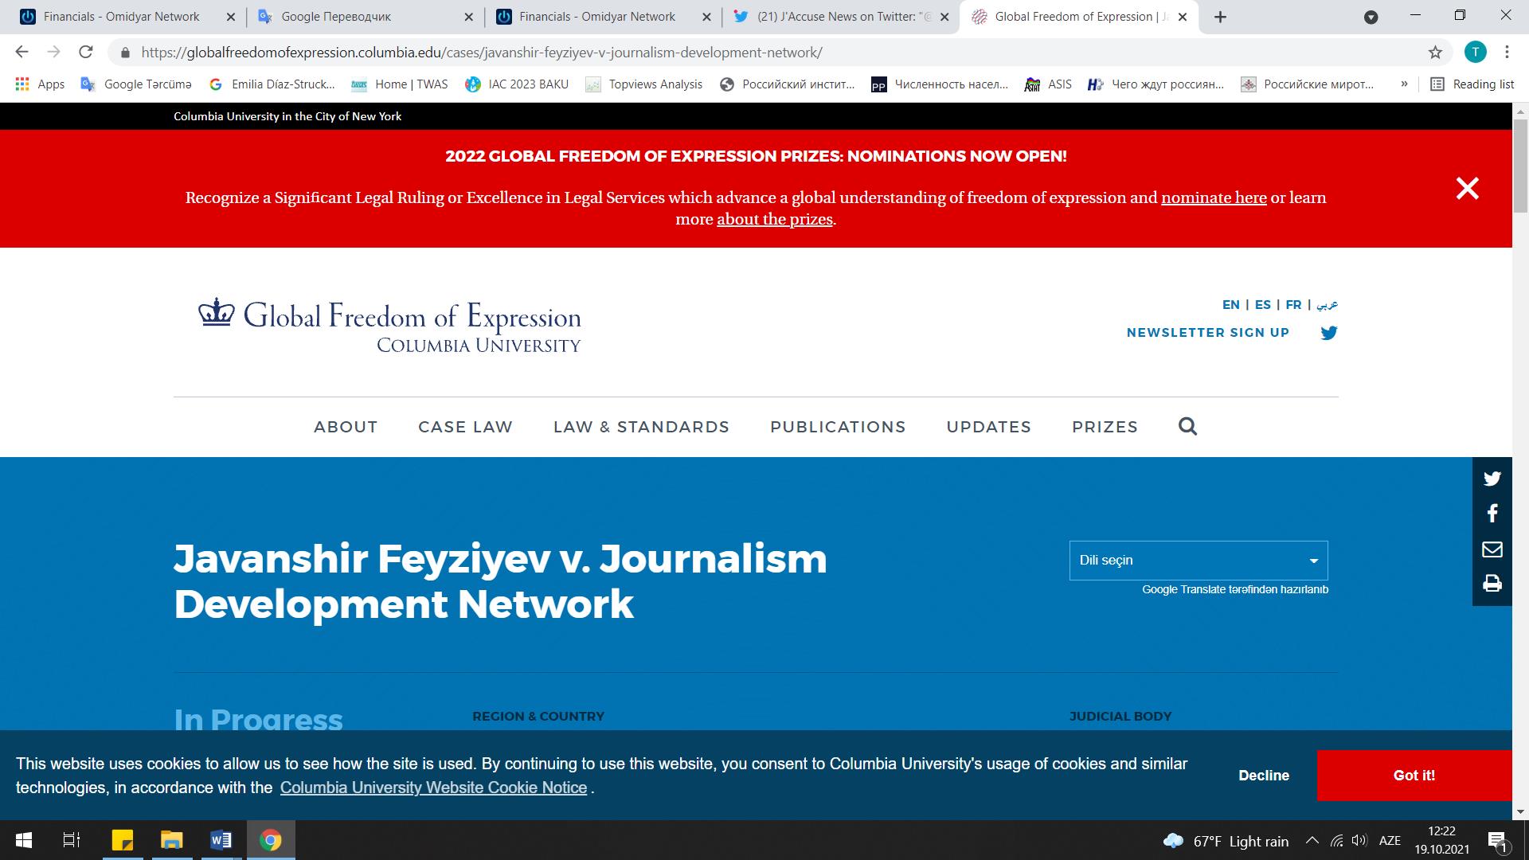Reload the current page
The image size is (1529, 860).
coord(86,53)
